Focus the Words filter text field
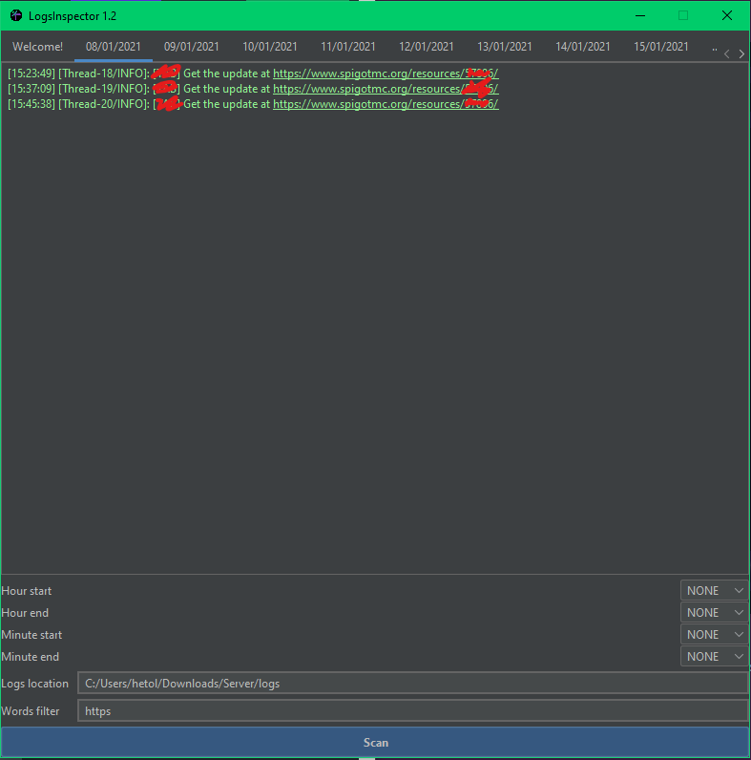Viewport: 751px width, 760px height. click(x=412, y=711)
